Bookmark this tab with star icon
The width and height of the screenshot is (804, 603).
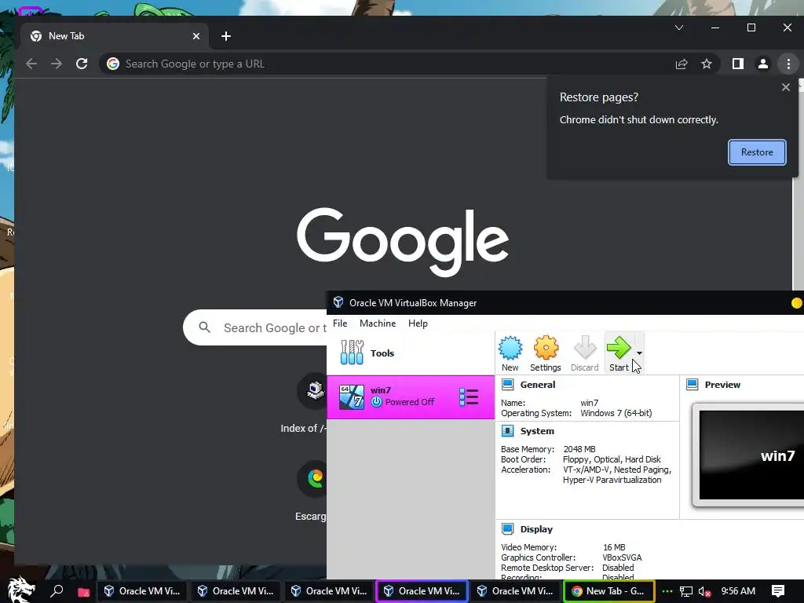pos(707,64)
